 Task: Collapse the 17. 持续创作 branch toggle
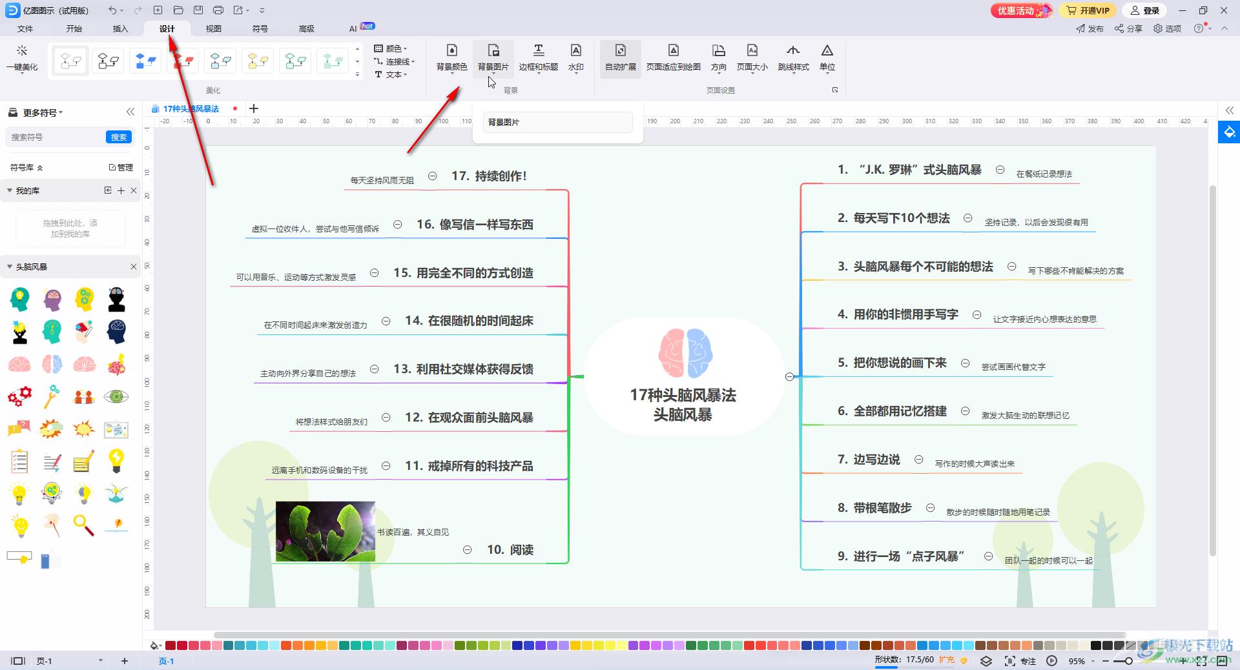pos(433,176)
